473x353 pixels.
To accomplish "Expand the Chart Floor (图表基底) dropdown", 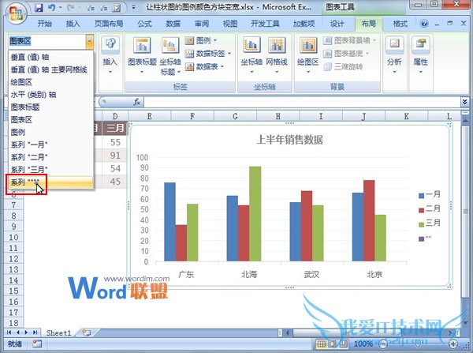I will coord(367,54).
